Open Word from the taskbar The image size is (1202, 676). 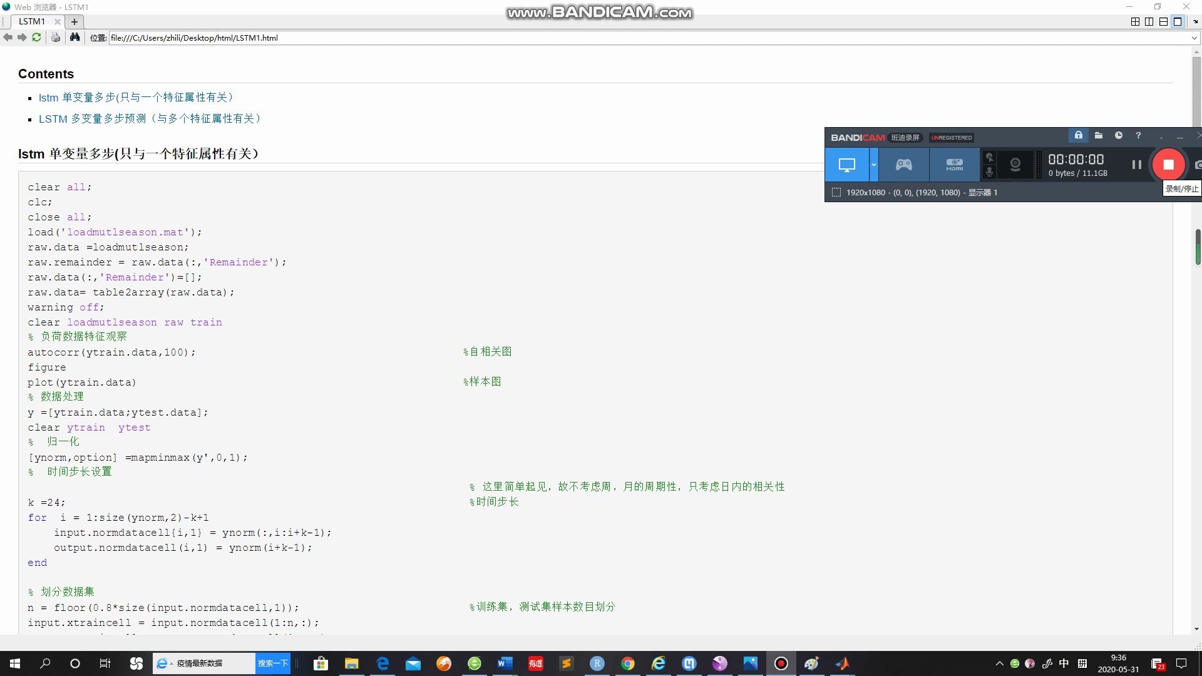[x=505, y=663]
